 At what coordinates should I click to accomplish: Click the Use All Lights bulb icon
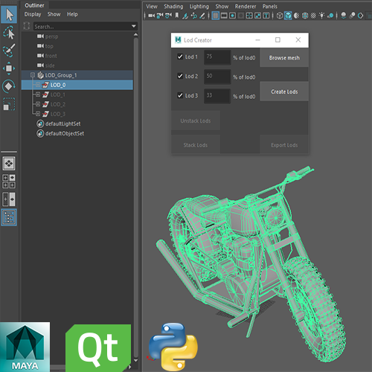[x=322, y=16]
